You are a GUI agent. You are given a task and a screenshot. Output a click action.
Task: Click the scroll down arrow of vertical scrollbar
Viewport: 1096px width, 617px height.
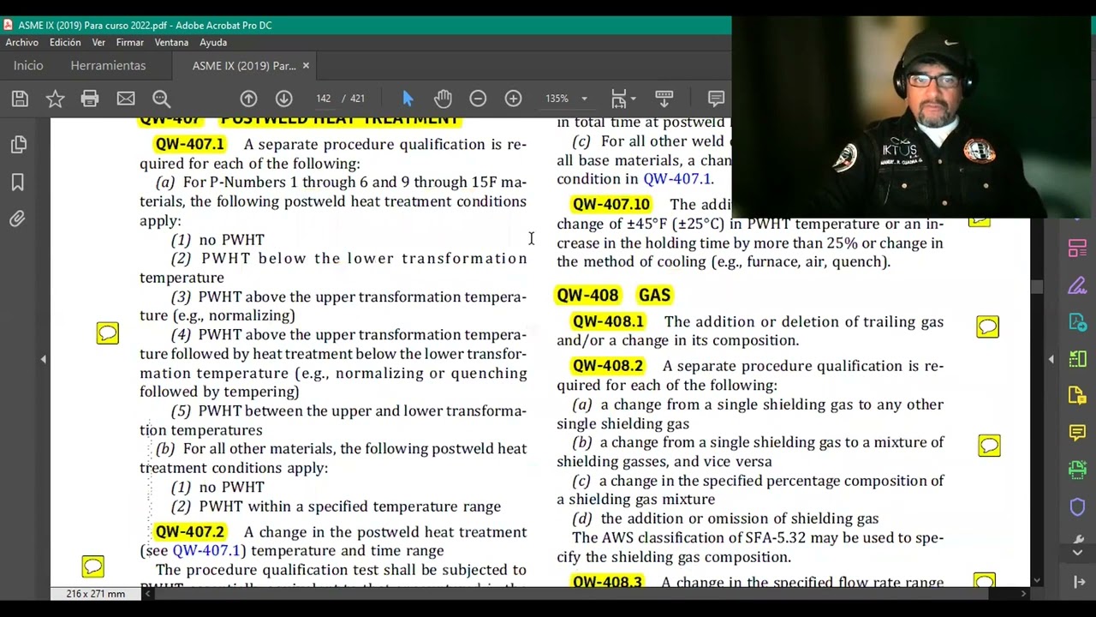tap(1037, 581)
